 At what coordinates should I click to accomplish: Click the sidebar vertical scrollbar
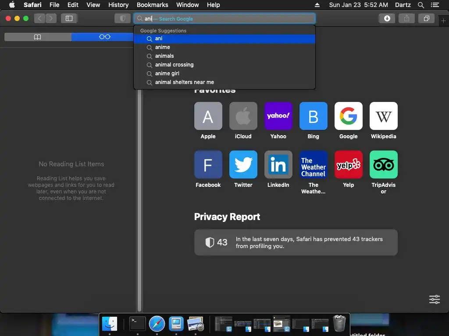click(139, 200)
